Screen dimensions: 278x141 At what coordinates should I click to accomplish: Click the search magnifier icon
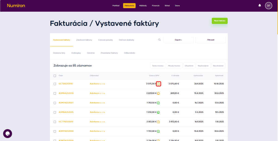click(159, 40)
